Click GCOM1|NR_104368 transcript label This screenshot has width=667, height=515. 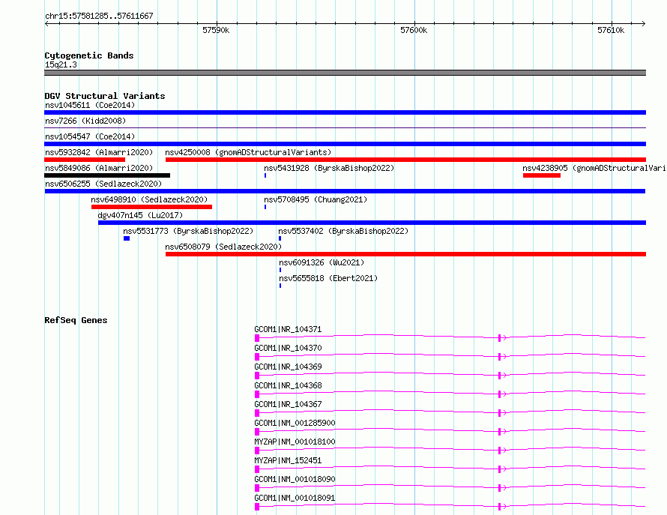tap(288, 385)
